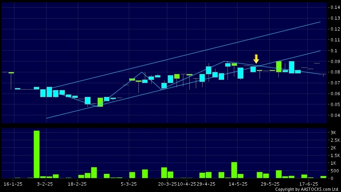The height and width of the screenshot is (192, 341).
Task: Select the 0.11 price axis label
Action: coord(335,40)
